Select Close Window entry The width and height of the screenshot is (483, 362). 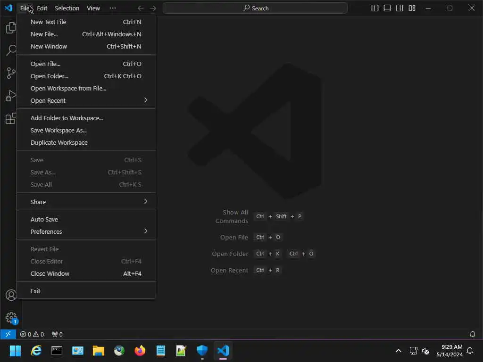tap(86, 273)
